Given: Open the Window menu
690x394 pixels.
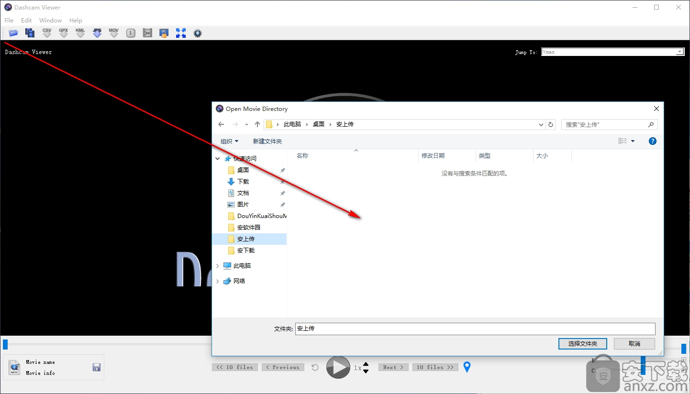Looking at the screenshot, I should point(50,20).
